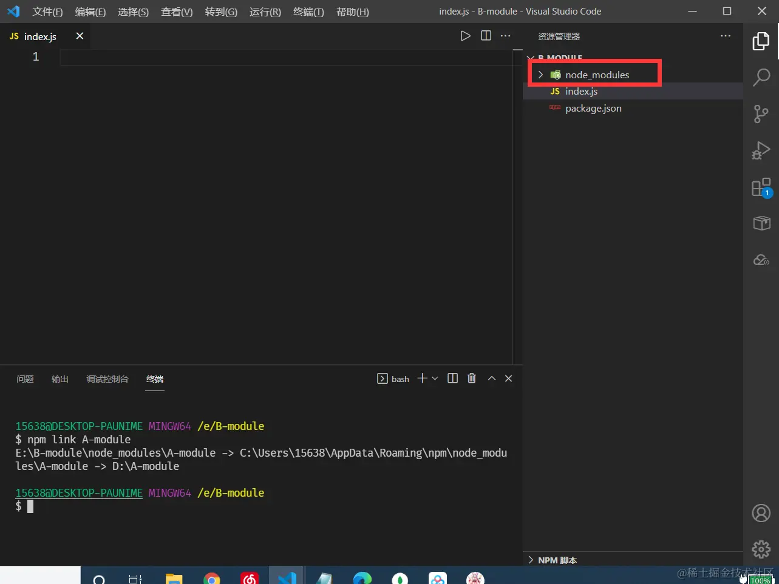Screen dimensions: 779x584
Task: Open package.json in the file explorer
Action: 633,108
